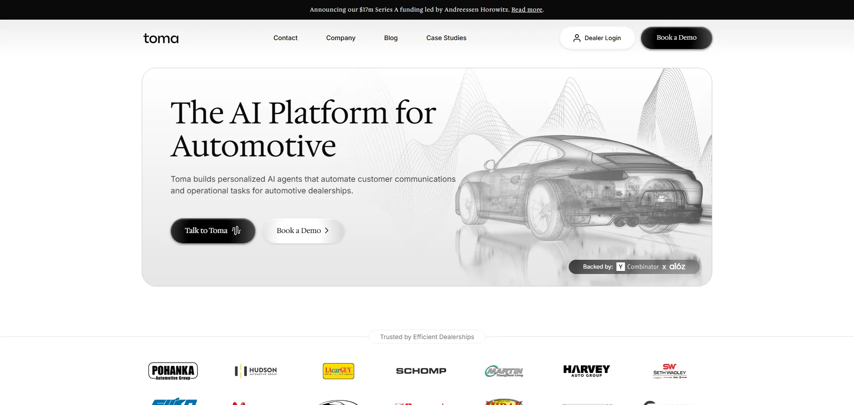Image resolution: width=854 pixels, height=405 pixels.
Task: Click the hero Book a Demo button
Action: click(x=303, y=231)
